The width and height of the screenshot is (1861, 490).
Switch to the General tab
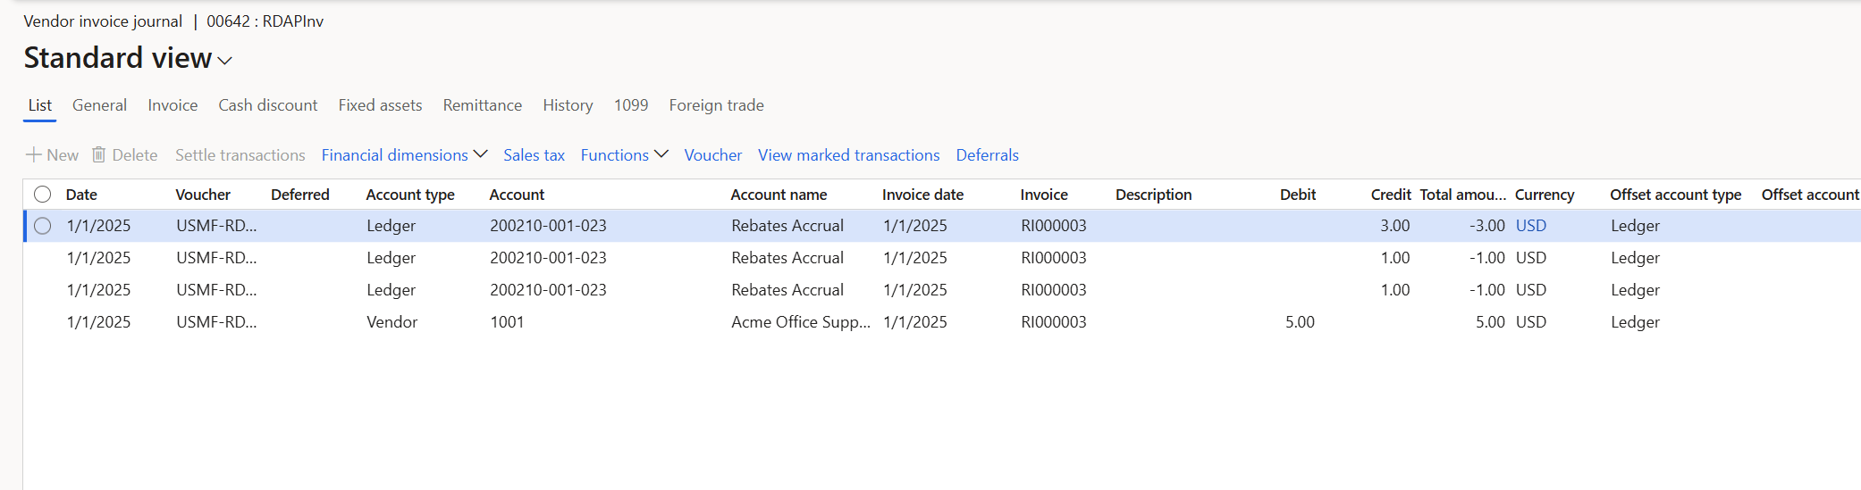[99, 105]
